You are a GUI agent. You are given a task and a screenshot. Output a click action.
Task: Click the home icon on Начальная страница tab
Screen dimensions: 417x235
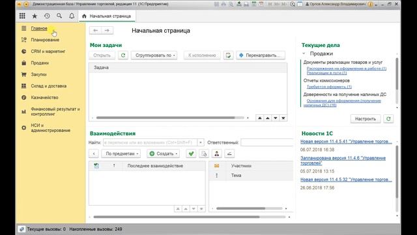click(84, 16)
